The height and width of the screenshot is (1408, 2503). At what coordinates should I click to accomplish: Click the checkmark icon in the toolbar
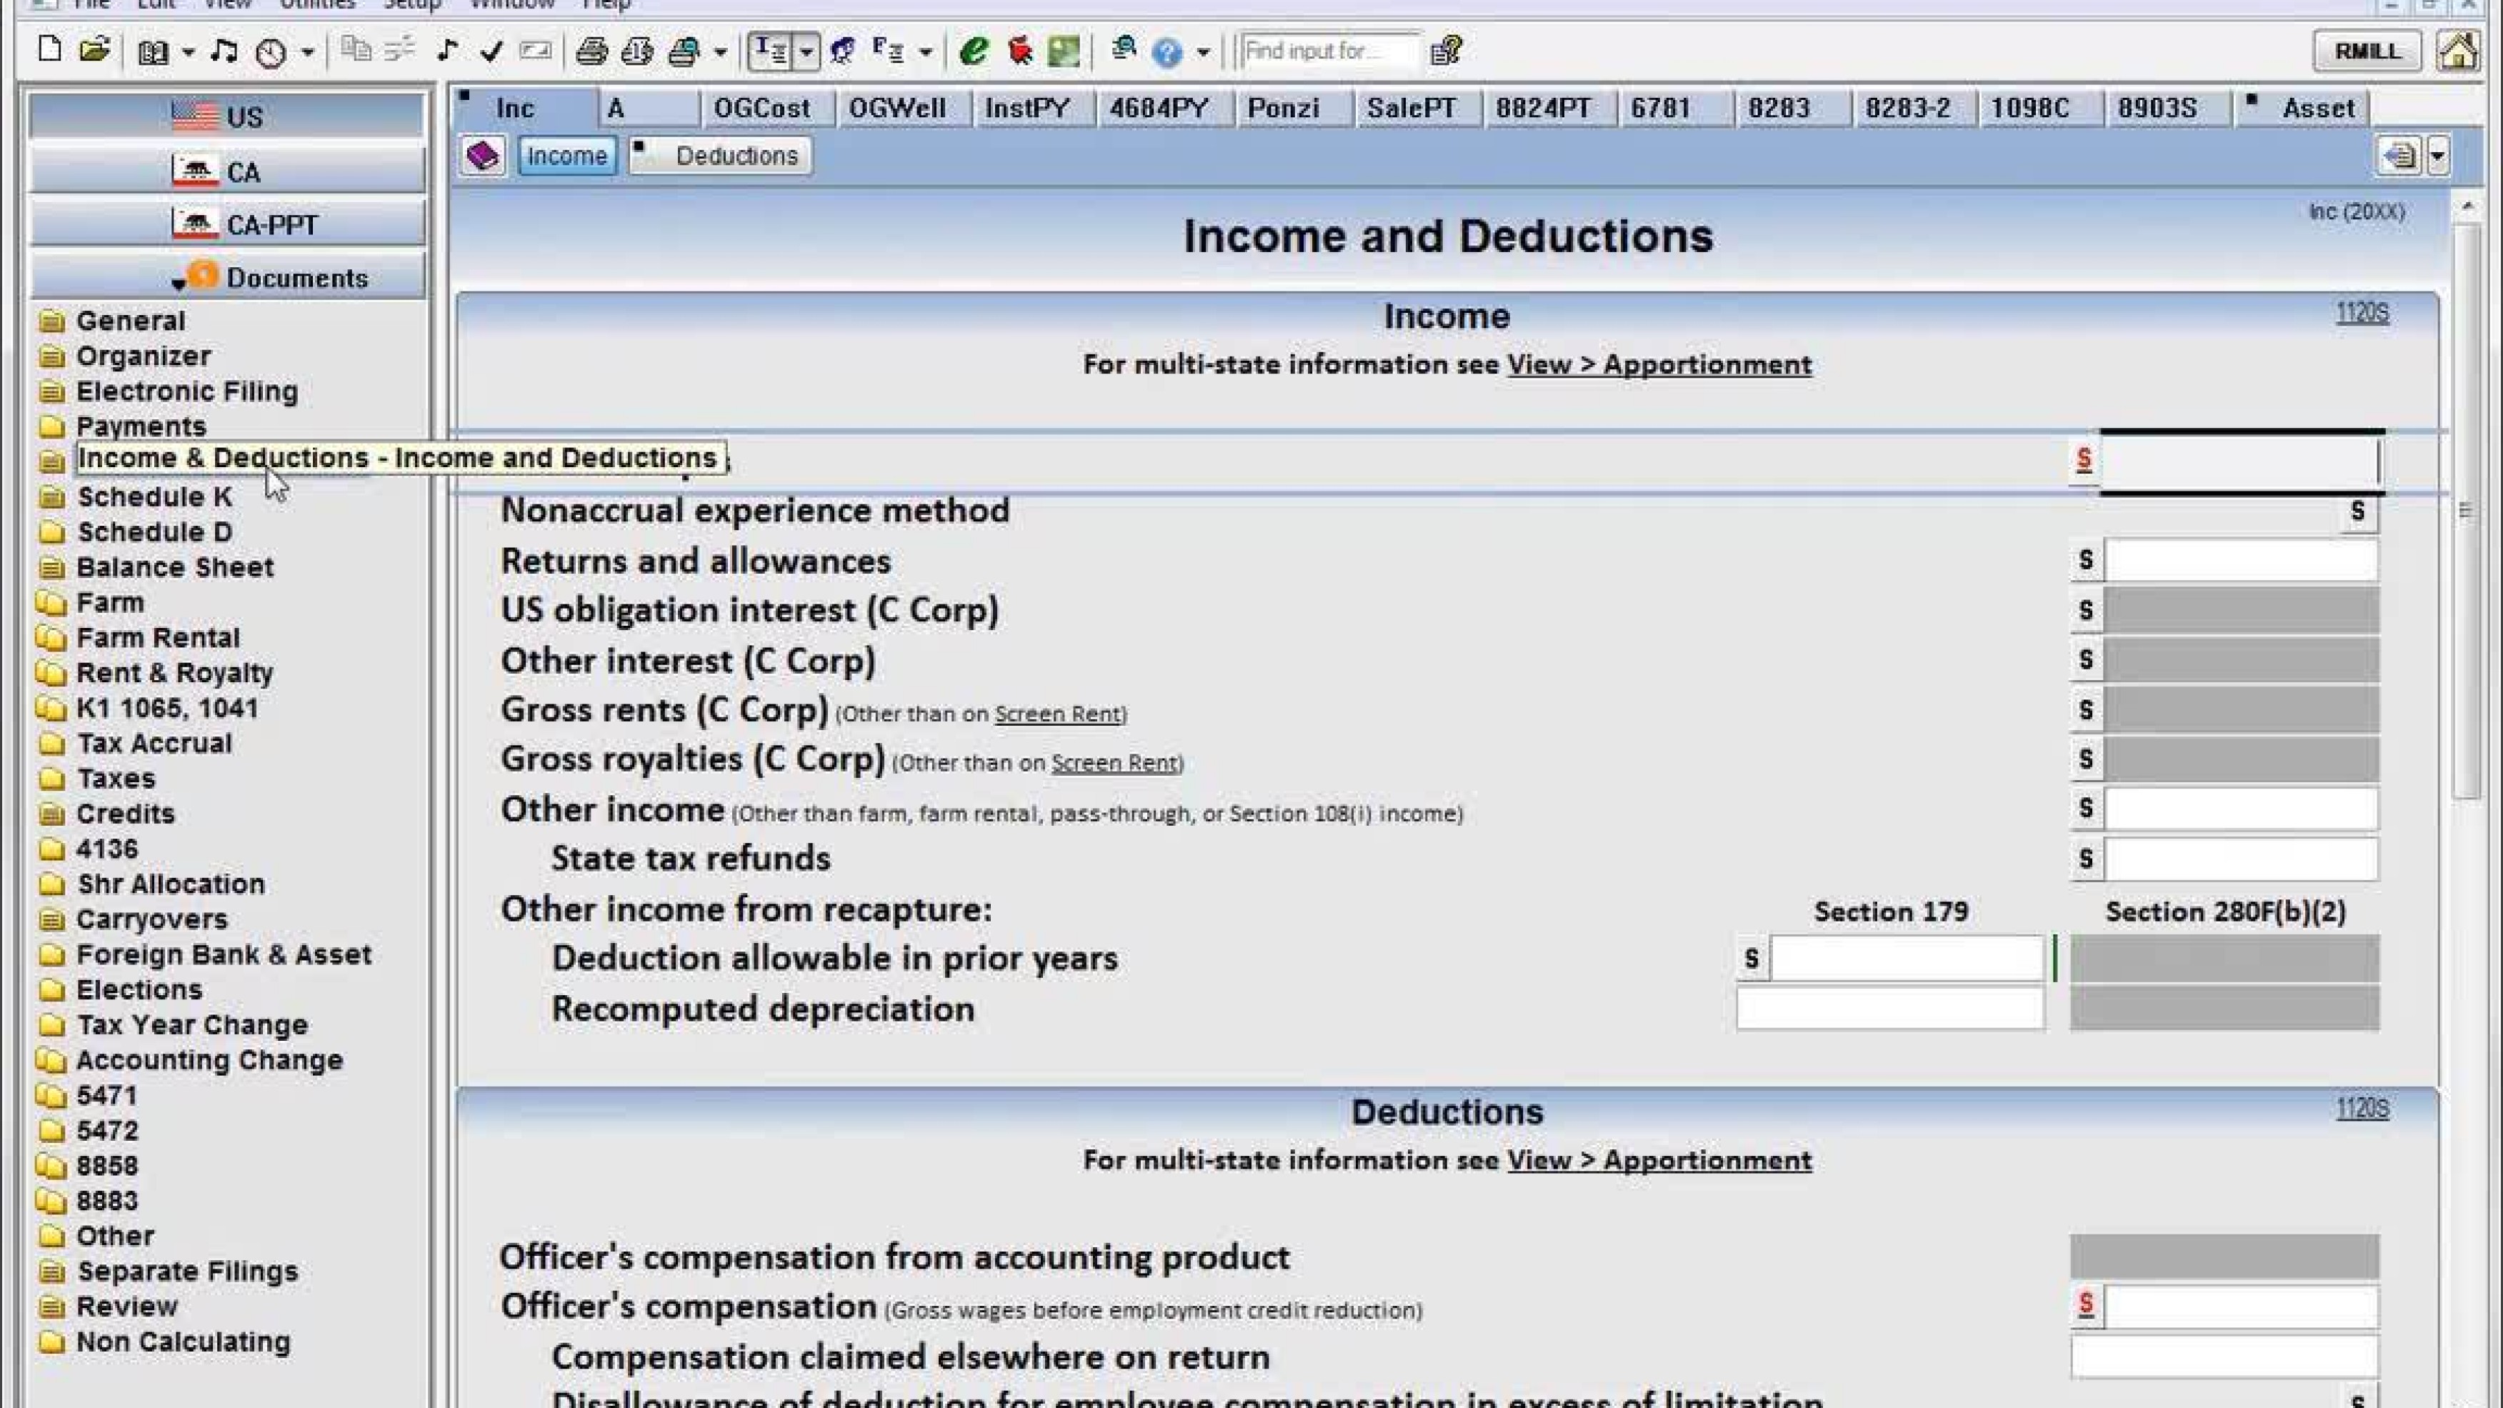tap(491, 51)
